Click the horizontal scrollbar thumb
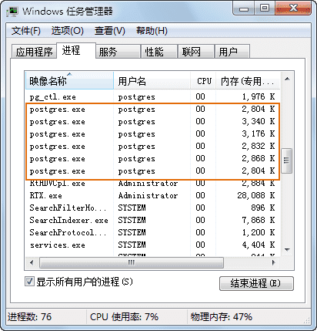This screenshot has width=317, height=331. click(132, 263)
